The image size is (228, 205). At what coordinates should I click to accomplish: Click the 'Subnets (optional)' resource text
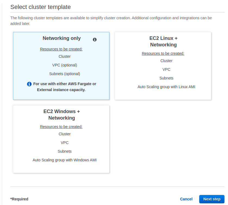[65, 74]
